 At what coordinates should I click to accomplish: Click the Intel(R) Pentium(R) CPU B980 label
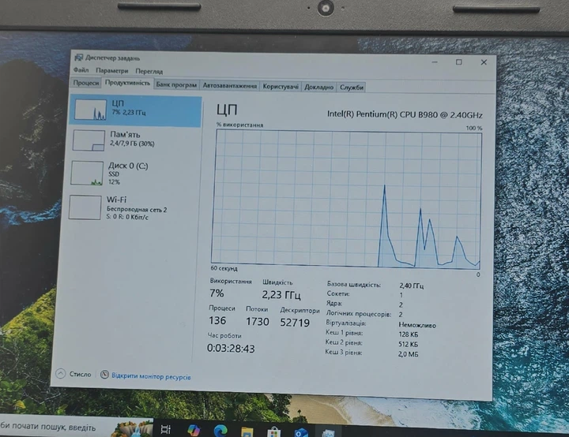[x=405, y=114]
